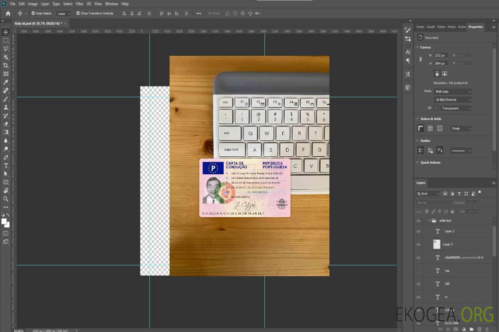This screenshot has width=499, height=332.
Task: Select the Zoom tool
Action: point(6,199)
